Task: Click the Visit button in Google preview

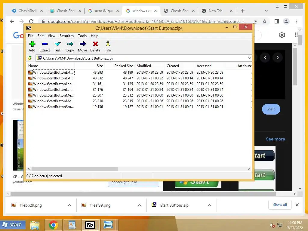Action: pos(271,109)
